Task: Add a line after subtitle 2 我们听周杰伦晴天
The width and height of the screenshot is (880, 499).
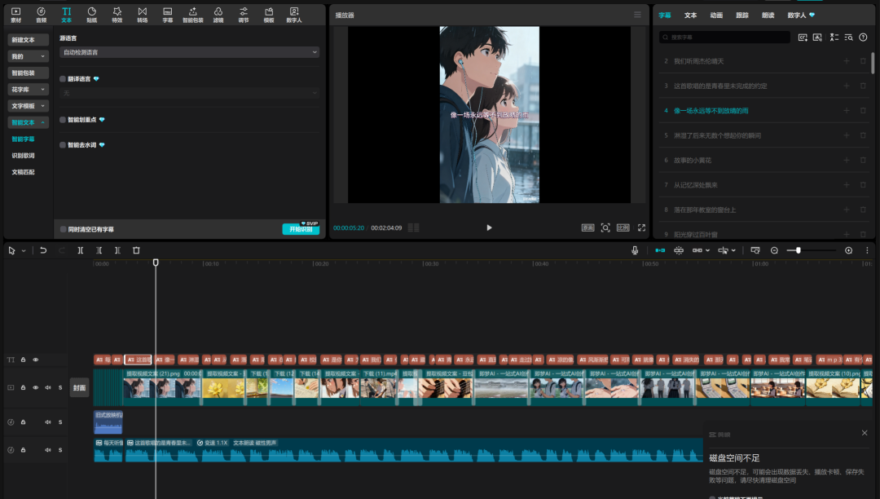Action: click(x=847, y=61)
